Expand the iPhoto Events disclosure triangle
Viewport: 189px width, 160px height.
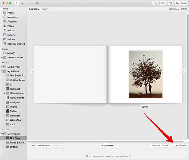[x=4, y=93]
